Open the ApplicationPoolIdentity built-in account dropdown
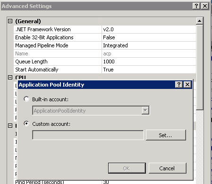Screen dimensions: 212x184 (145, 111)
